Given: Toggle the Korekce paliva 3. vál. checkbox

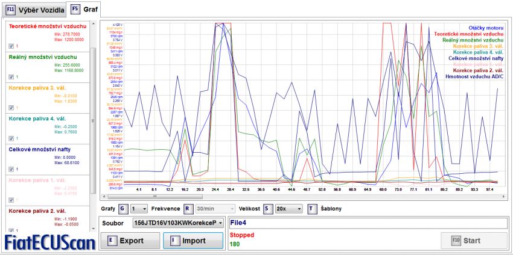Looking at the screenshot, I should [11, 108].
